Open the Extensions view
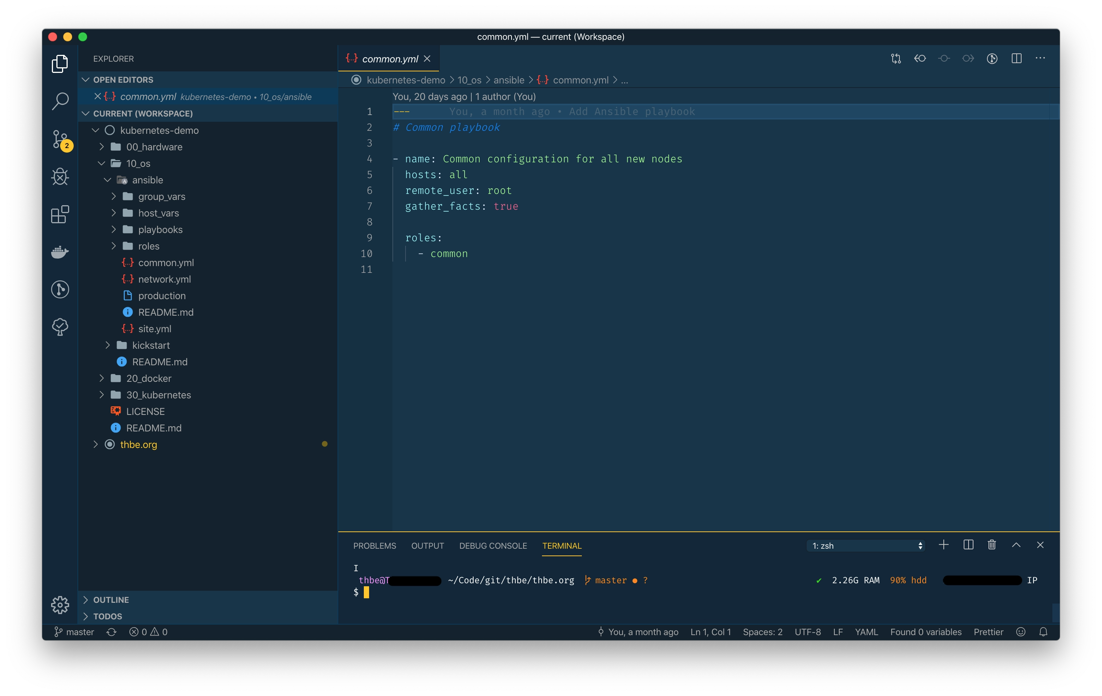Image resolution: width=1102 pixels, height=696 pixels. point(60,214)
